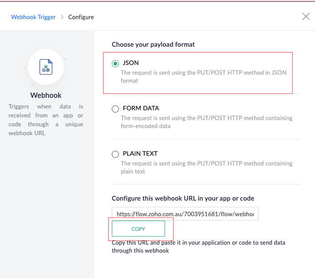Screen dimensions: 315x278
Task: Select the PLAIN TEXT radio button
Action: (115, 154)
